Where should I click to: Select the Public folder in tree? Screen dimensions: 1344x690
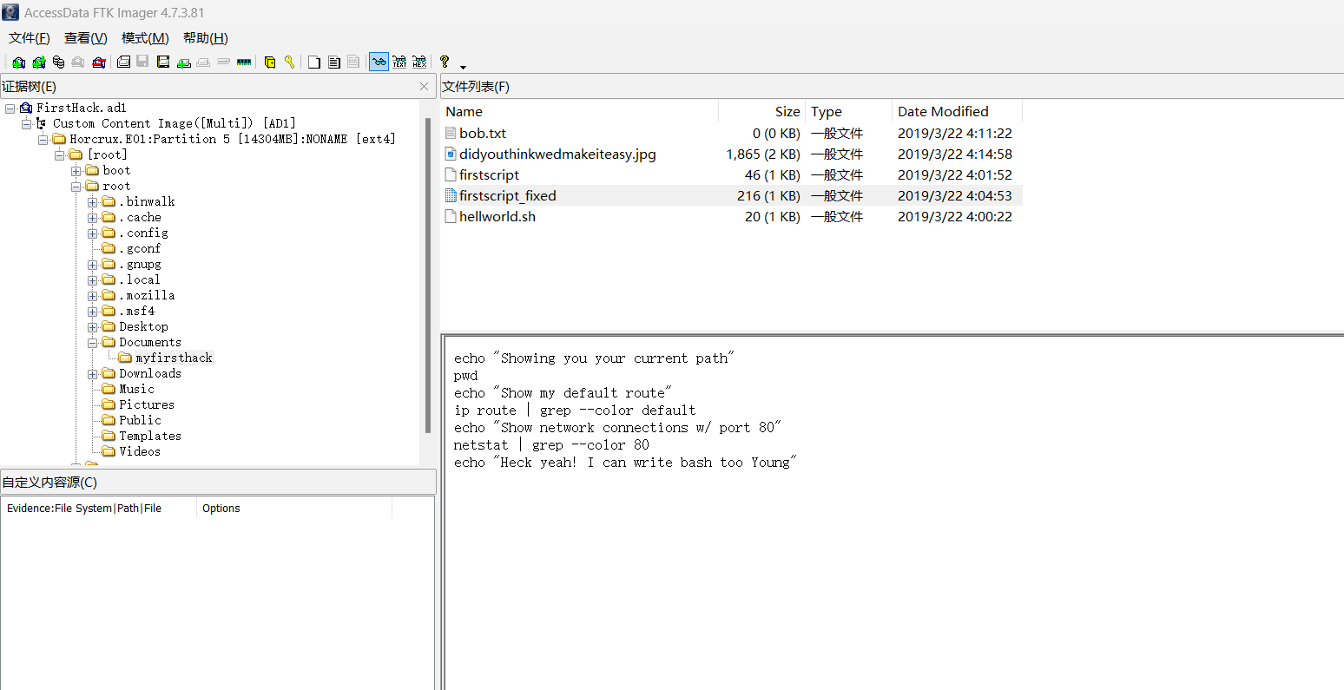click(x=140, y=420)
